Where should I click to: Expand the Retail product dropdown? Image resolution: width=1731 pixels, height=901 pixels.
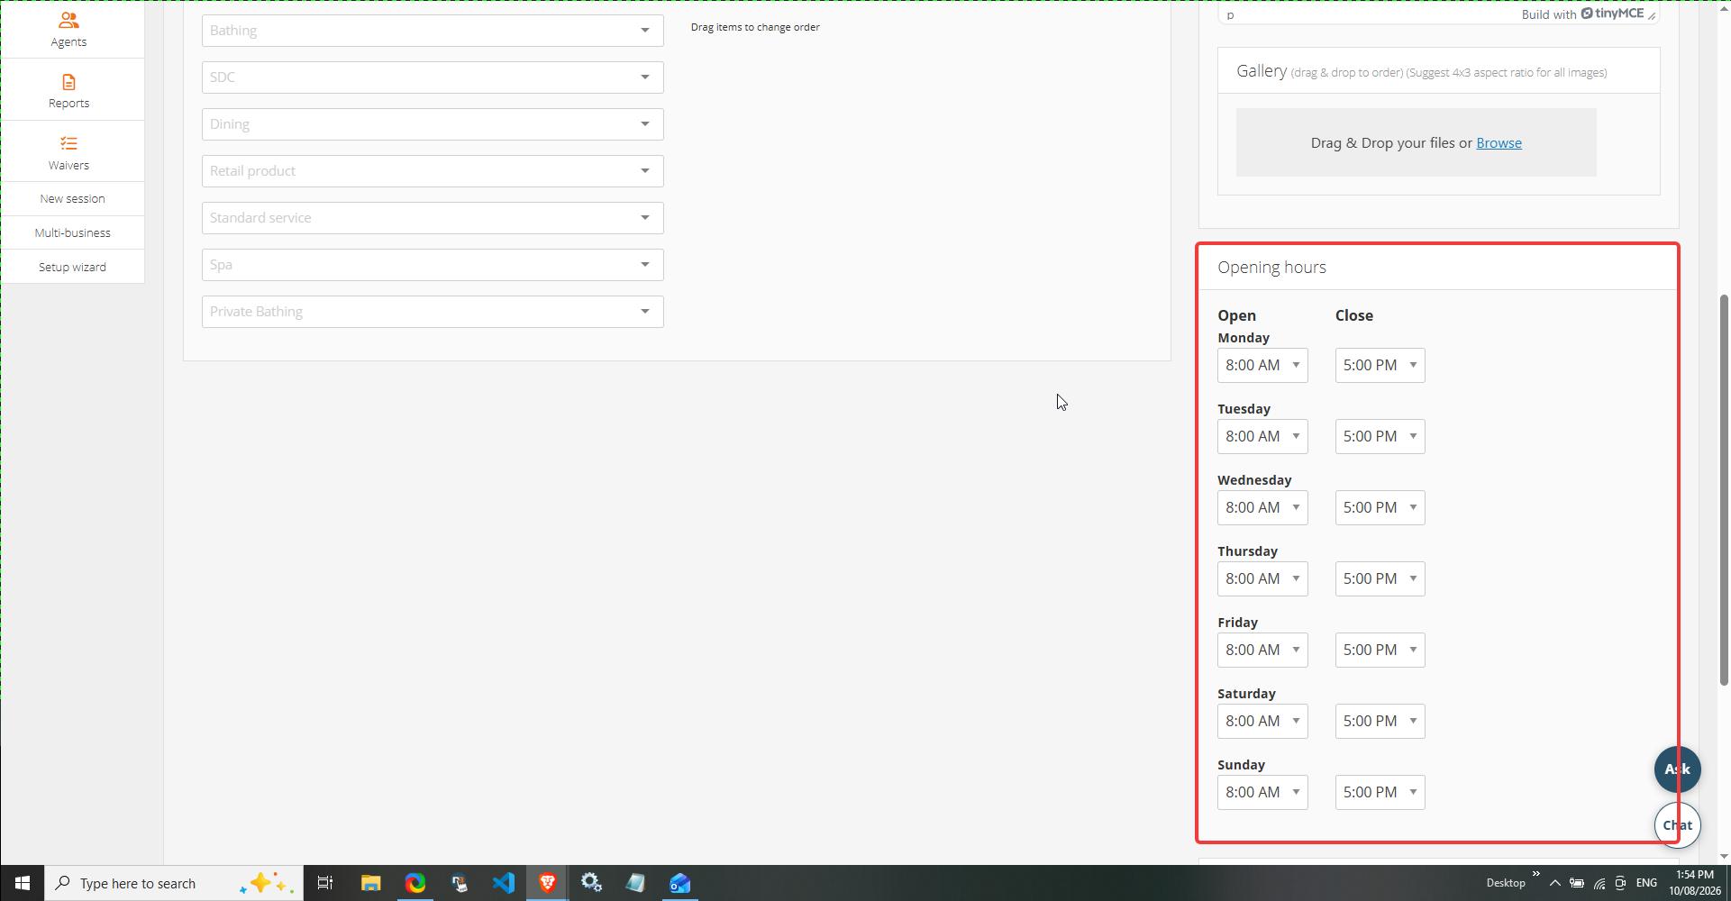click(433, 171)
